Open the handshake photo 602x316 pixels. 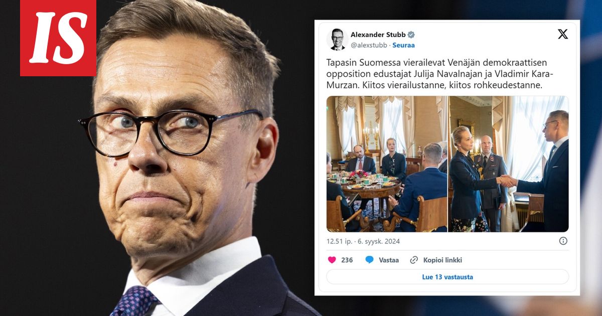pos(509,164)
